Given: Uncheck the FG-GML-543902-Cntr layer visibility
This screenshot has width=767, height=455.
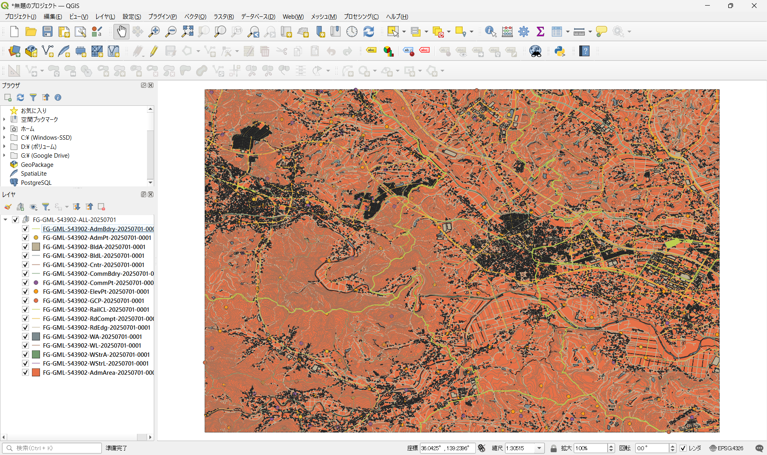Looking at the screenshot, I should (25, 265).
